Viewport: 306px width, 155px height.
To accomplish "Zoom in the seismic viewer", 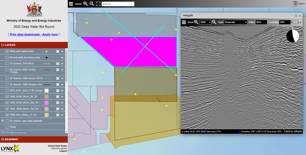I will click(x=196, y=22).
